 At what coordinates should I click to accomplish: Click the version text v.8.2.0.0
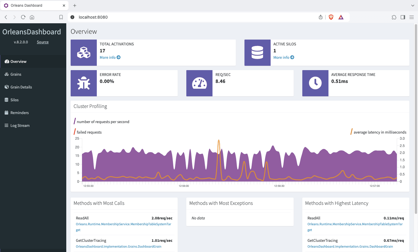(x=21, y=42)
